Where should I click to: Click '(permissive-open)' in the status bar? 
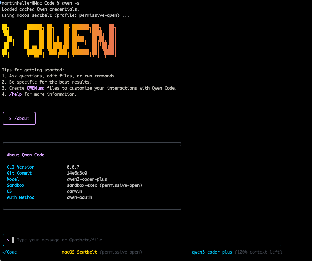tap(121, 252)
